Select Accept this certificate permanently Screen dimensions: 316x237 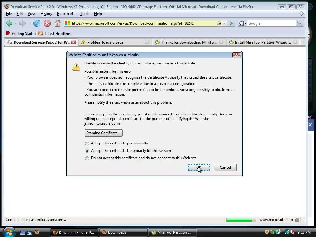(87, 143)
